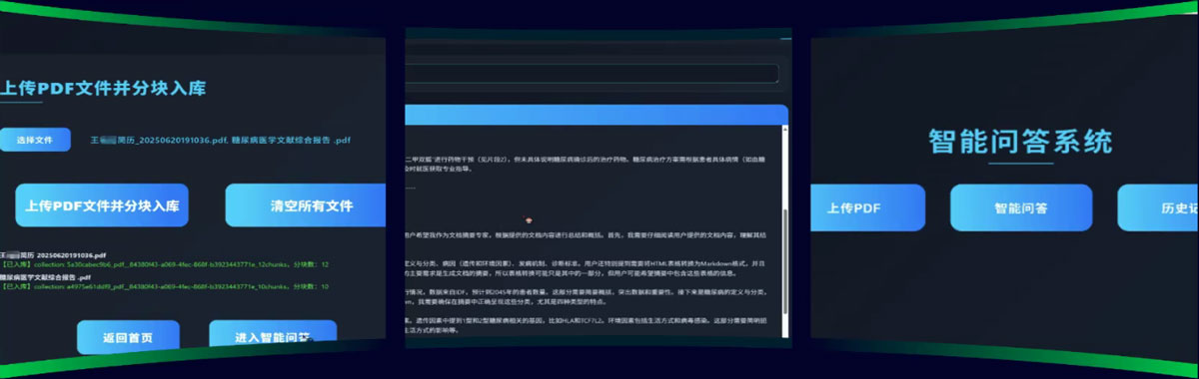
Task: Click the 已入库 status ending 分块数: 10
Action: [x=165, y=286]
